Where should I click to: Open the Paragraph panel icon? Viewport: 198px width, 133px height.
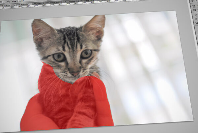(x=196, y=19)
